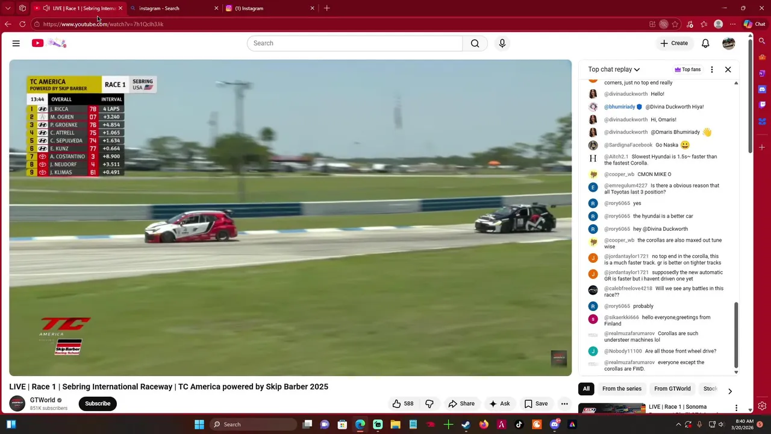Add an app to the Edge sidebar plus
This screenshot has height=434, width=771.
(762, 147)
